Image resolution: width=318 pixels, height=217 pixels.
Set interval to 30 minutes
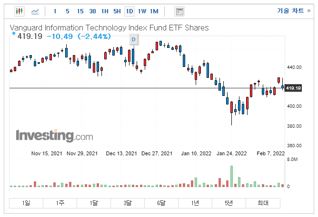pyautogui.click(x=92, y=11)
